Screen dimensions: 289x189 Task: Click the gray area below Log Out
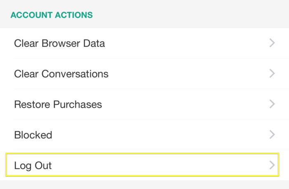point(144,184)
